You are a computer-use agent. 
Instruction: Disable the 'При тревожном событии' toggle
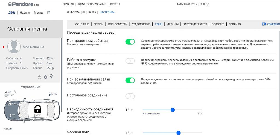130,42
